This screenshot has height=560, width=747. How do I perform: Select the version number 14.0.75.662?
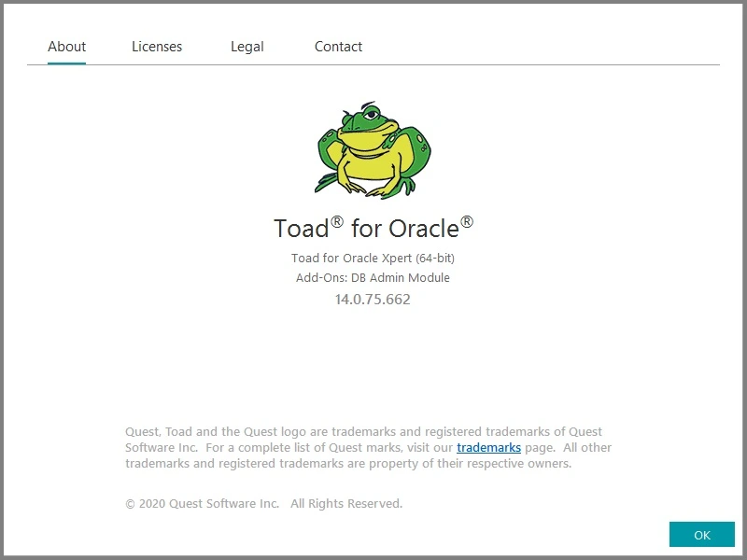click(x=373, y=299)
